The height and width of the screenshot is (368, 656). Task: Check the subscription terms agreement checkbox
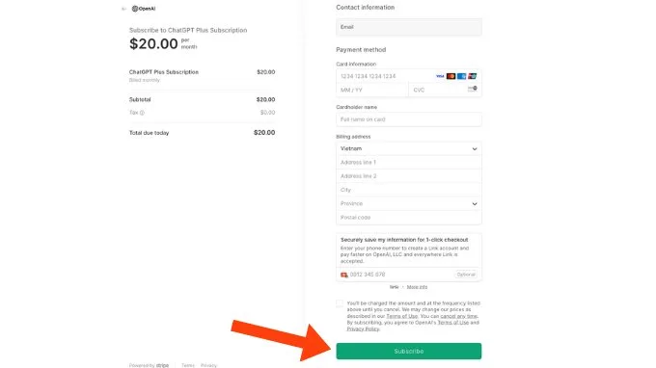coord(340,303)
